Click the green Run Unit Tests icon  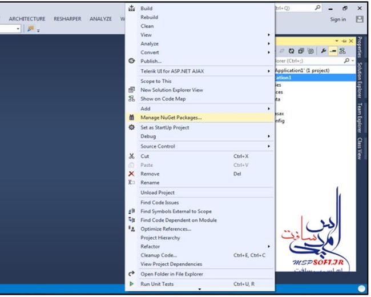click(x=131, y=284)
